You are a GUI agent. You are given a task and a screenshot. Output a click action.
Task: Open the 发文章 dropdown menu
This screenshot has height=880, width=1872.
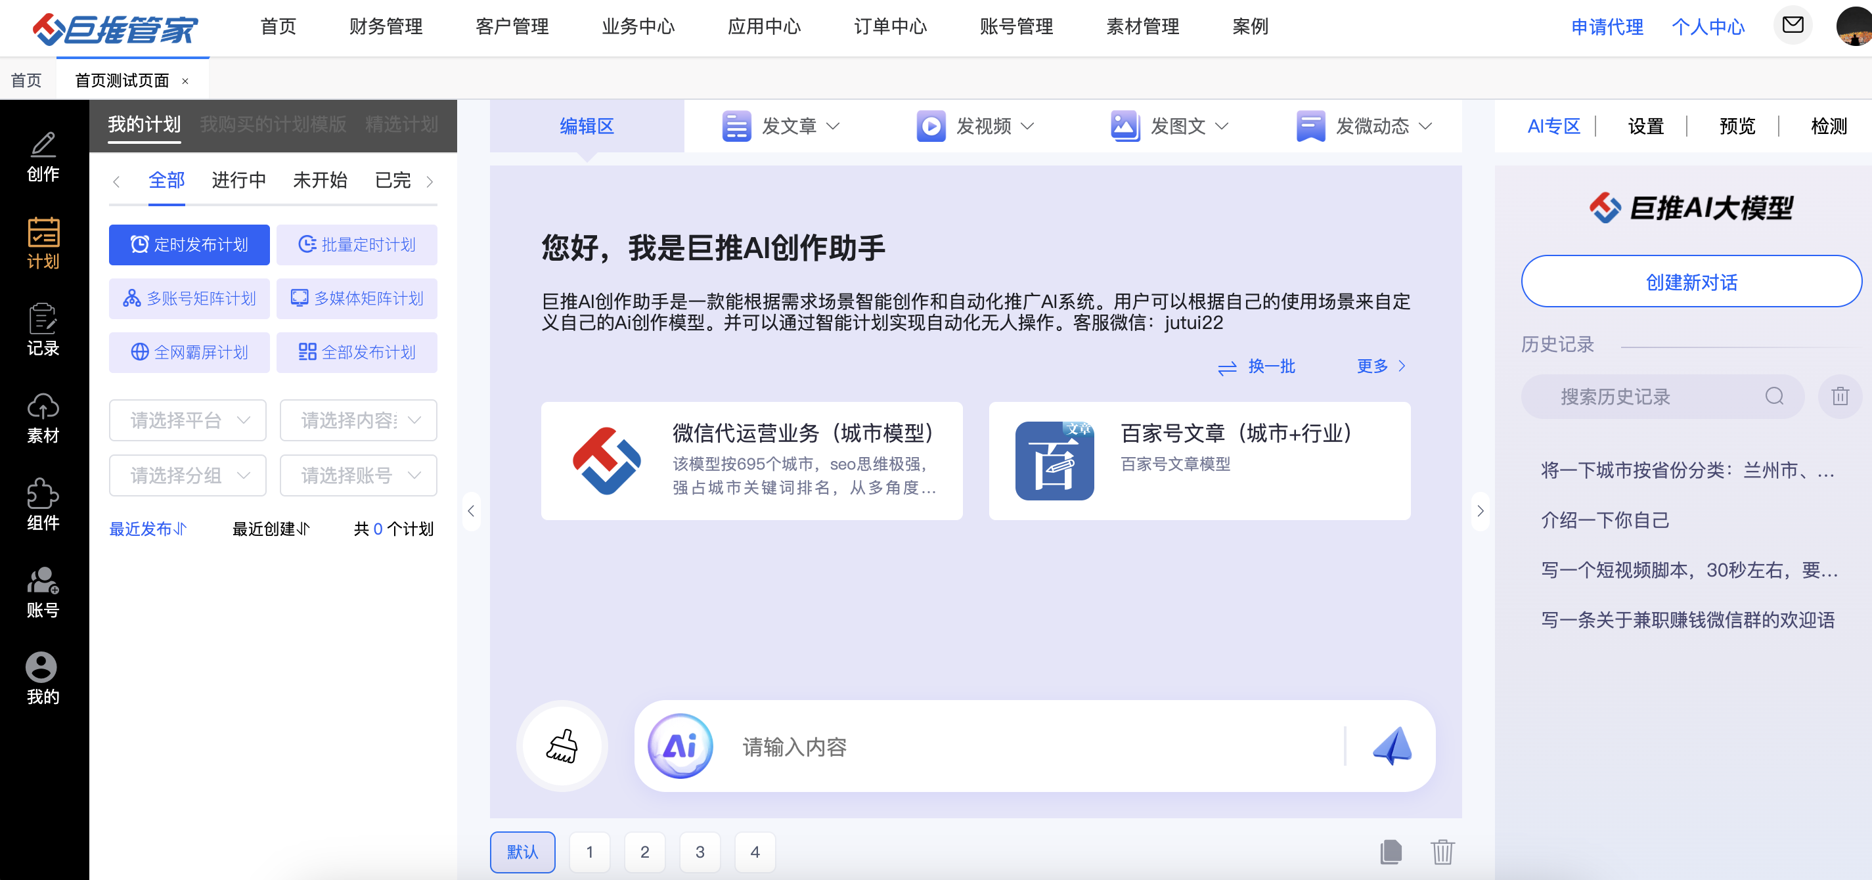tap(781, 127)
